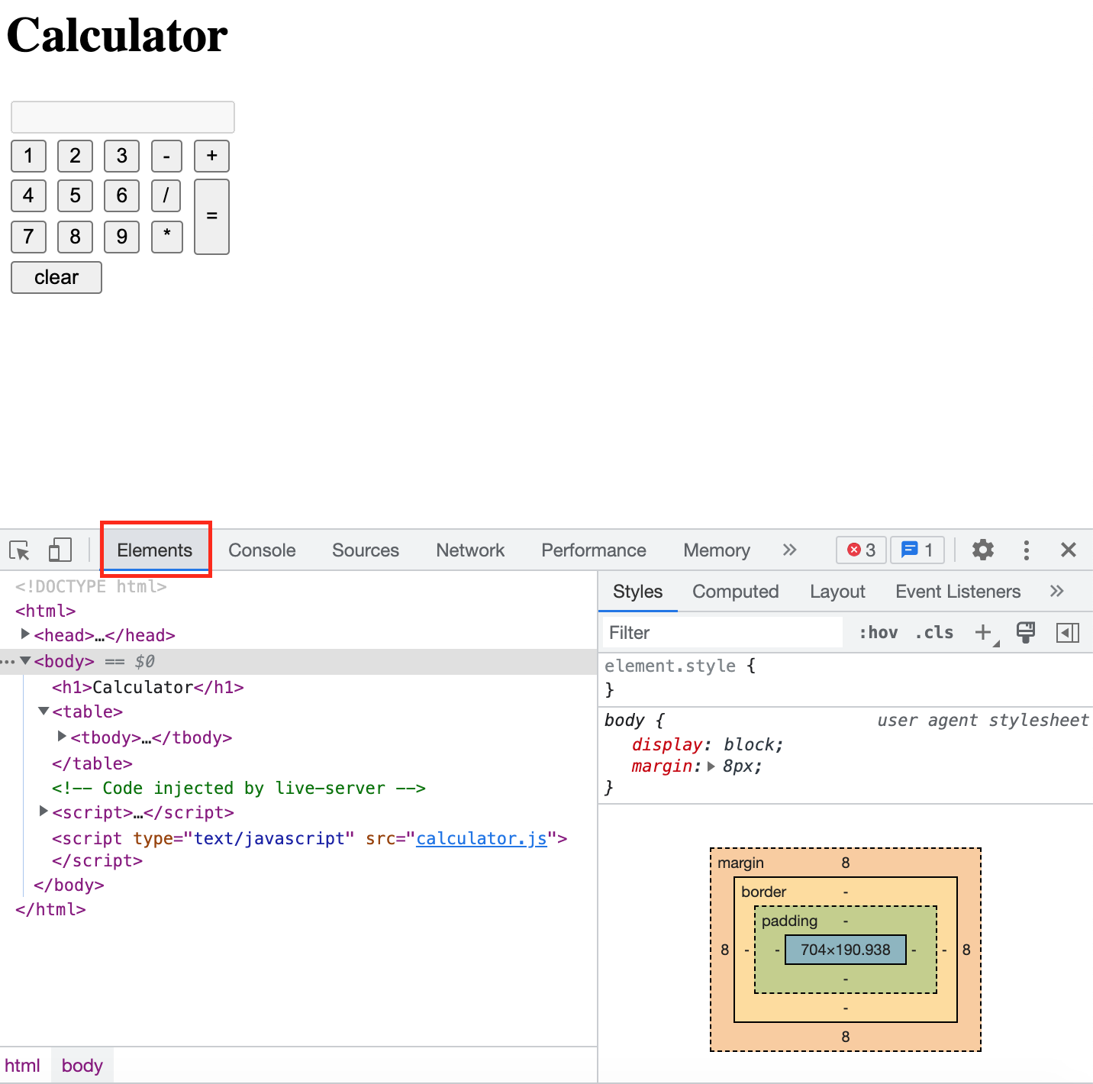The height and width of the screenshot is (1084, 1093).
Task: Toggle the computed styles sidebar icon
Action: pyautogui.click(x=1068, y=632)
